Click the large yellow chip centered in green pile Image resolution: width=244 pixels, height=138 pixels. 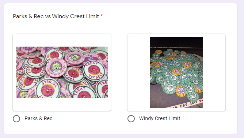pos(176,72)
